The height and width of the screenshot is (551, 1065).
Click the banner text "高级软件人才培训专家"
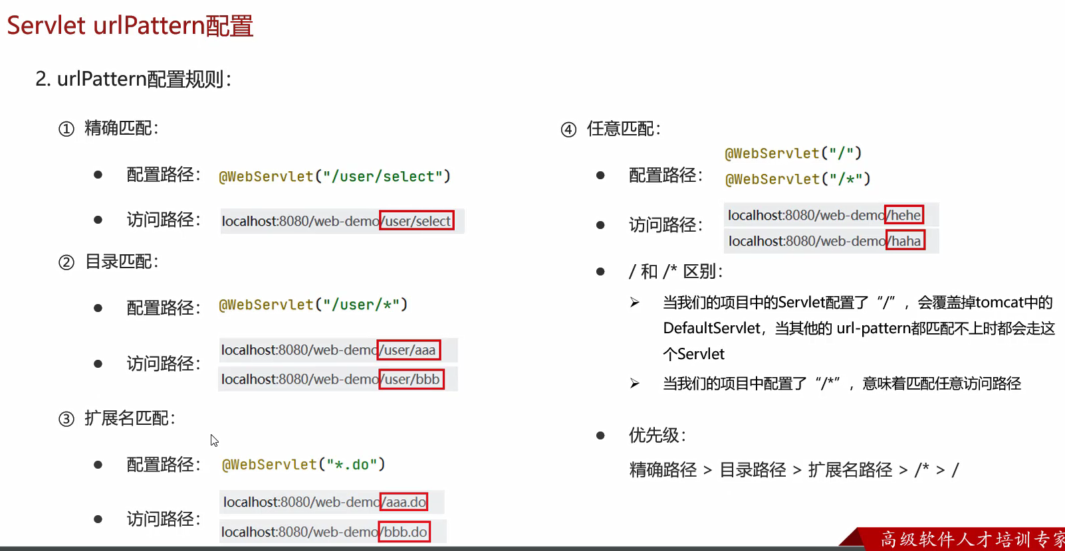973,539
